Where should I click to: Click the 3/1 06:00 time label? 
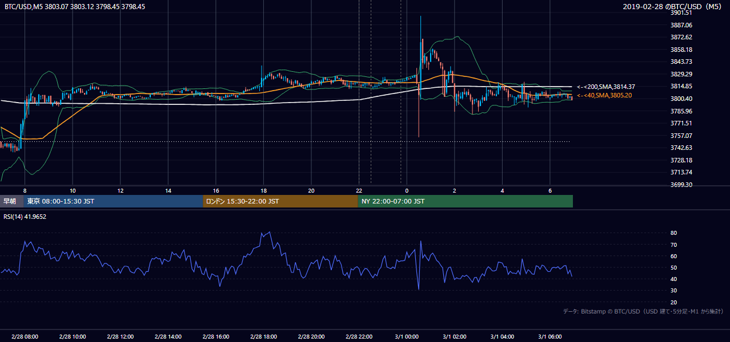[549, 337]
